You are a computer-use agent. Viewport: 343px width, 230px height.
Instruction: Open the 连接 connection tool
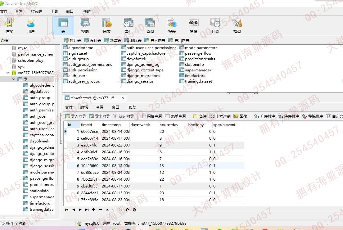click(9, 25)
